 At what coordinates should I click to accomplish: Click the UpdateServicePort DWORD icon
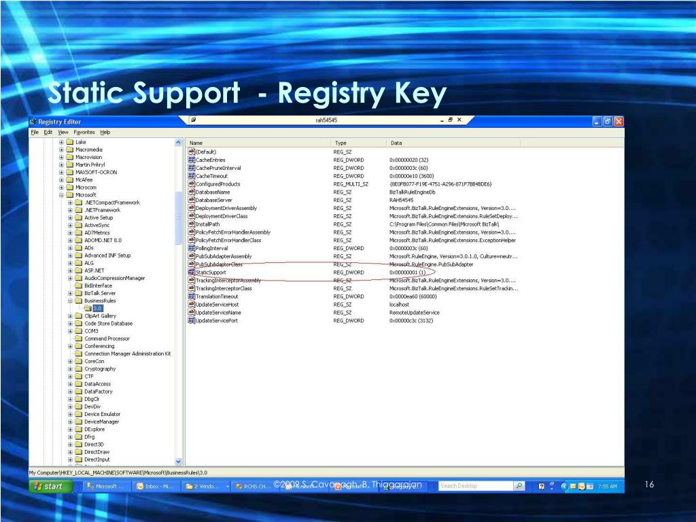click(x=191, y=321)
